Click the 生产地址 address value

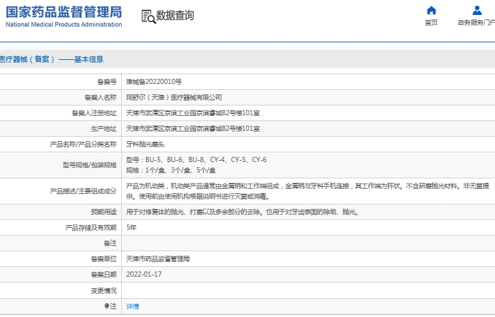click(193, 129)
